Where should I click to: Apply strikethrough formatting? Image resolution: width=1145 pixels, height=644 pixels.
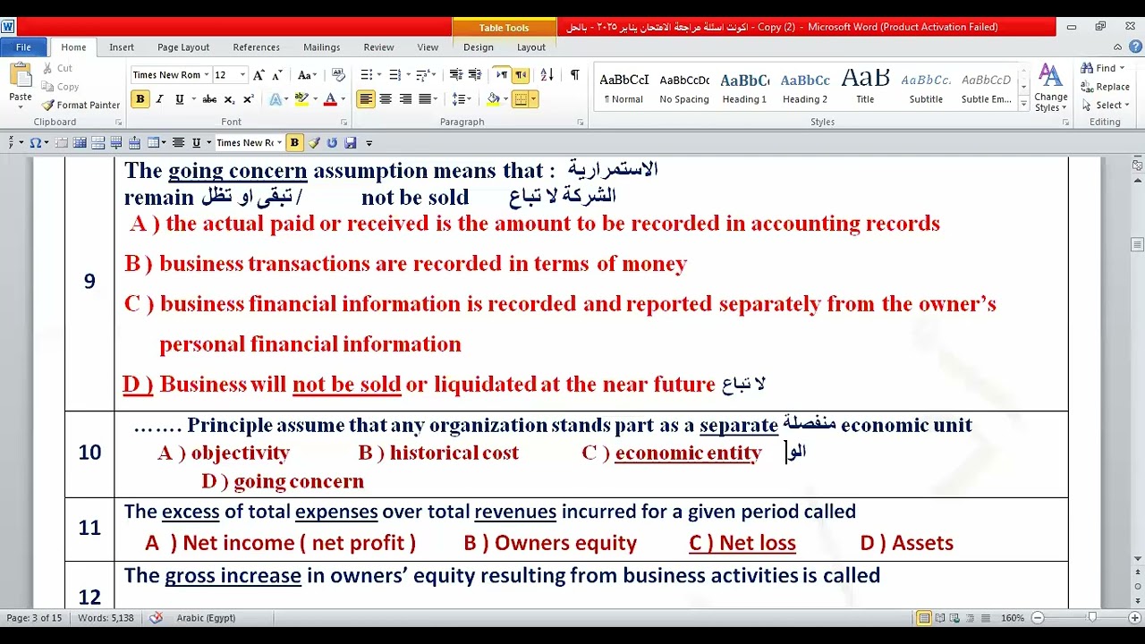tap(209, 99)
